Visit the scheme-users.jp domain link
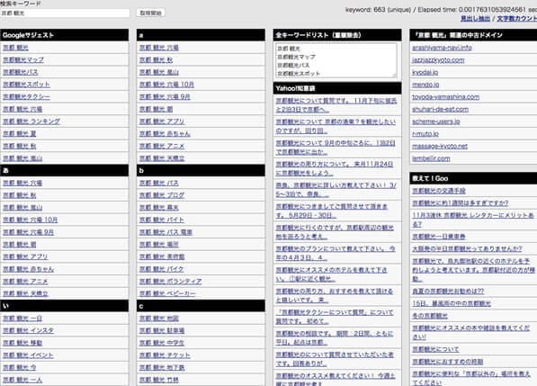 coord(436,121)
